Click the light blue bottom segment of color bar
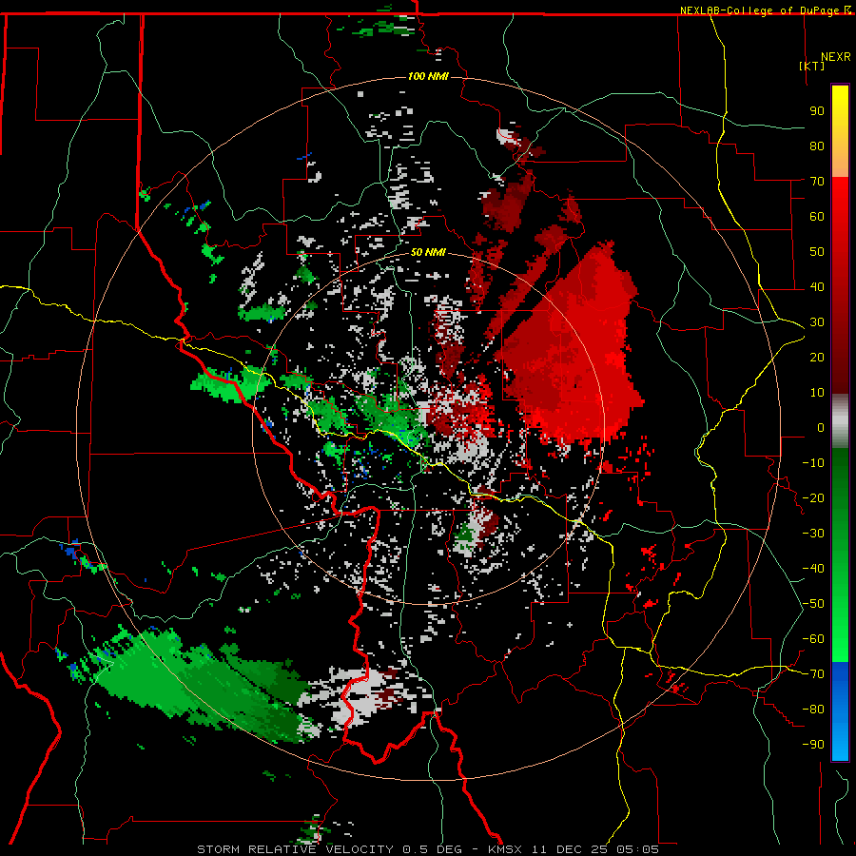This screenshot has width=856, height=856. coord(840,740)
